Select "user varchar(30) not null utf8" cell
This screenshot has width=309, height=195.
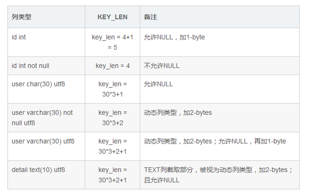coord(42,117)
